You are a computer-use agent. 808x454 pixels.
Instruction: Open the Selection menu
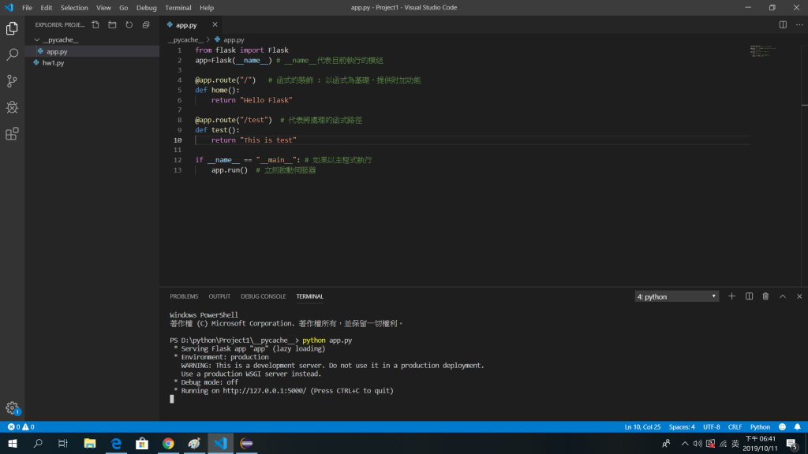coord(74,8)
